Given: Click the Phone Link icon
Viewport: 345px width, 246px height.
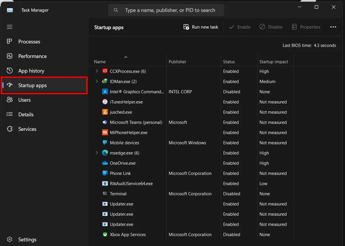Looking at the screenshot, I should point(105,173).
